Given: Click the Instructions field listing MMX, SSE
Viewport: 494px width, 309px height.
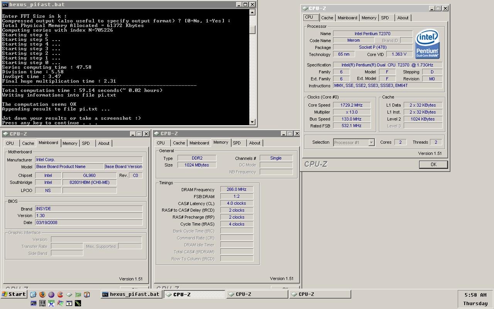Looking at the screenshot, I should pyautogui.click(x=387, y=86).
